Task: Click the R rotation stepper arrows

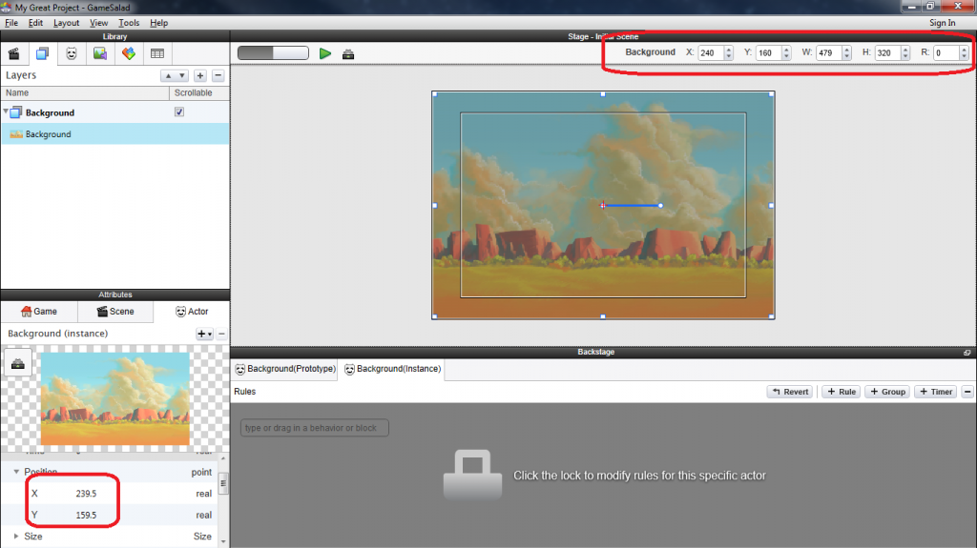Action: 964,53
